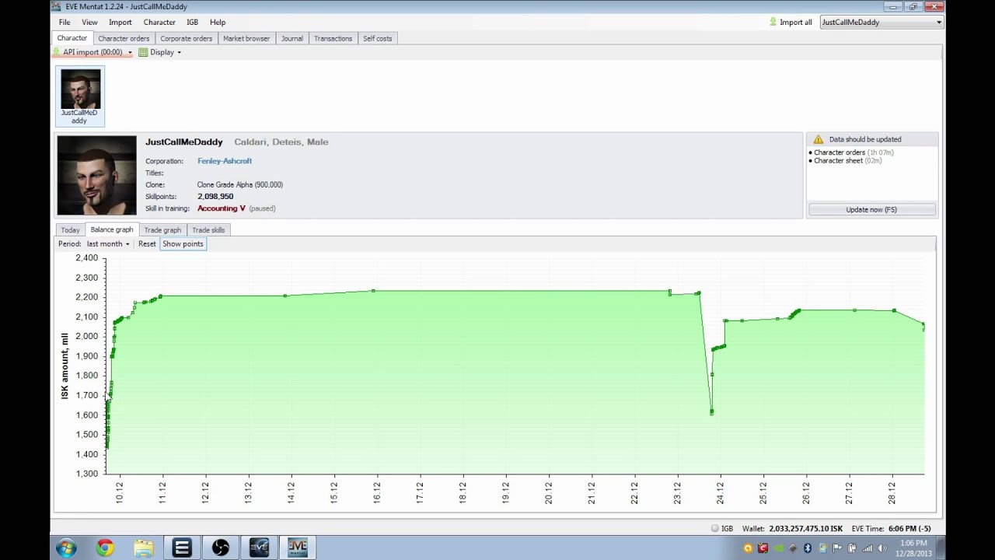Open File Explorer from the taskbar
This screenshot has height=560, width=995.
143,548
